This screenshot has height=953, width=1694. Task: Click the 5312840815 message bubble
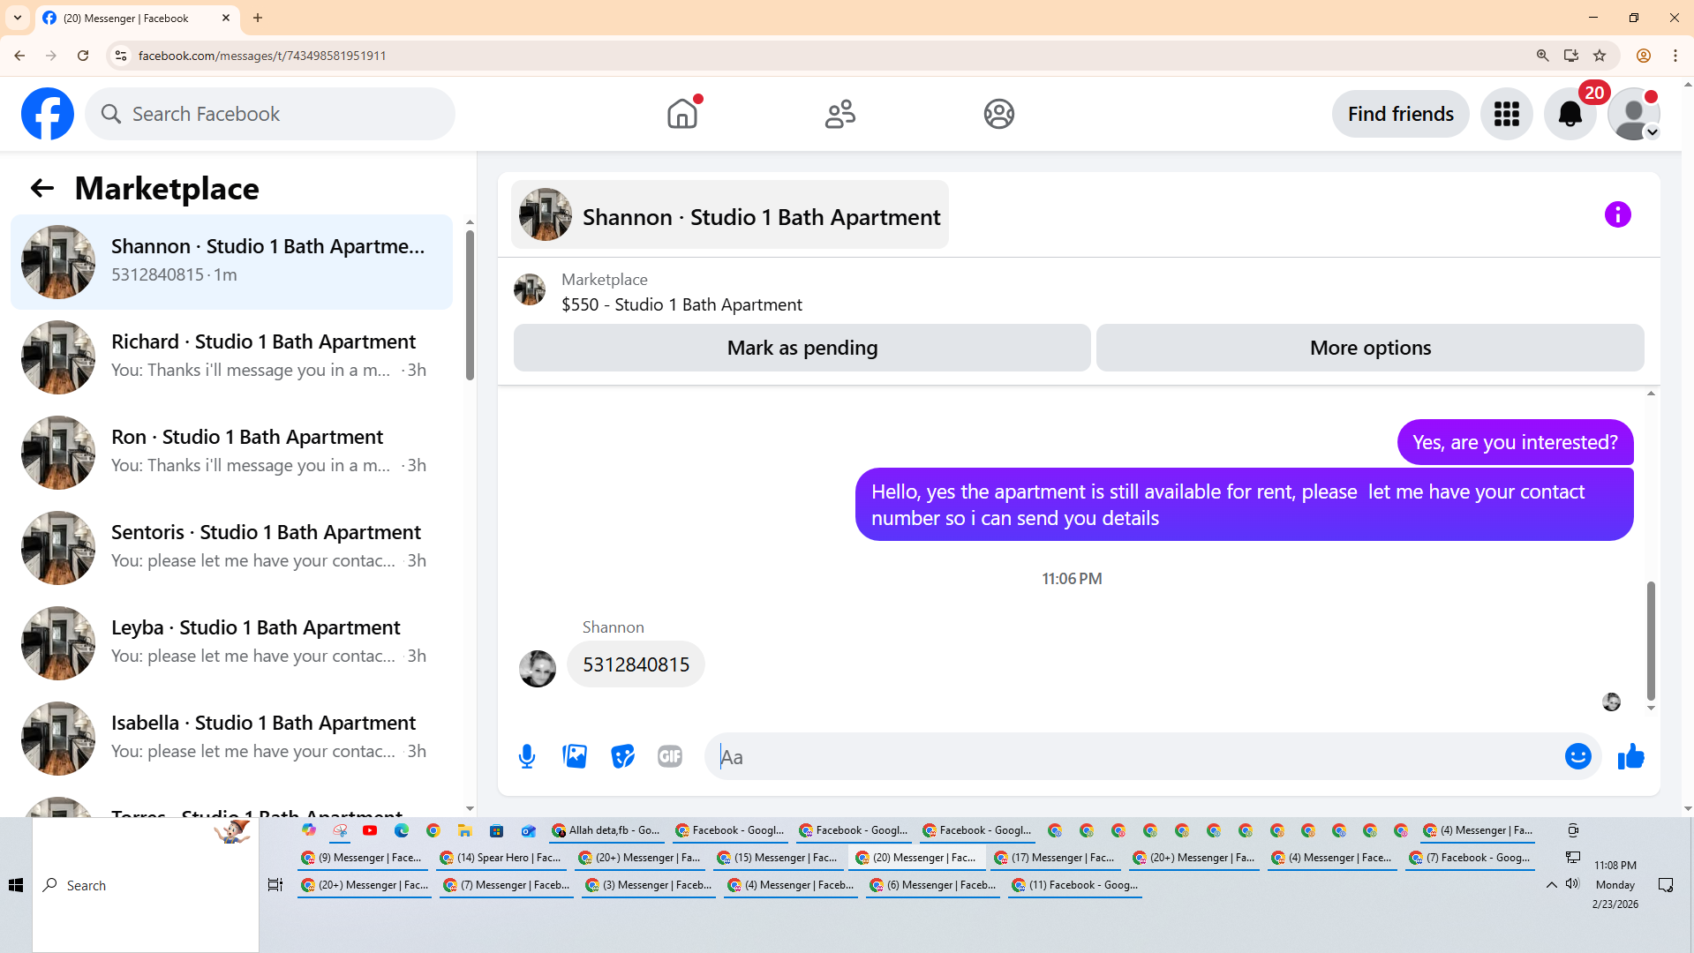636,664
